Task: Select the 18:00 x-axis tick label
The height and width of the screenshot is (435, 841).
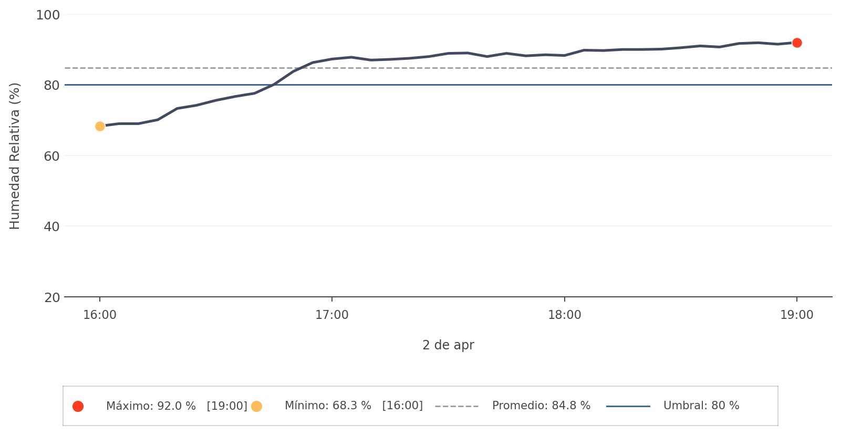Action: pyautogui.click(x=565, y=315)
